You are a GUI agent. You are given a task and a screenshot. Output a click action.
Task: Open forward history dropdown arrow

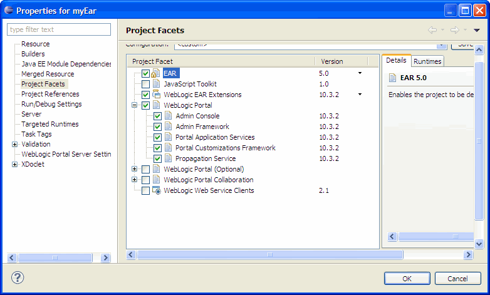coord(465,30)
